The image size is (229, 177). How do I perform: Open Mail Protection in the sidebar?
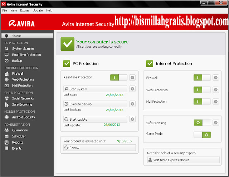[x=22, y=85]
